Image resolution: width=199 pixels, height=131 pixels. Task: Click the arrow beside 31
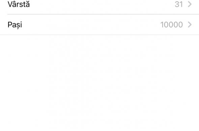(x=190, y=4)
